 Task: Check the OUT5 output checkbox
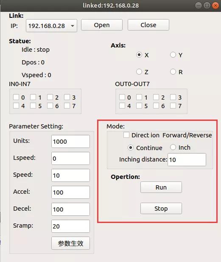point(139,106)
